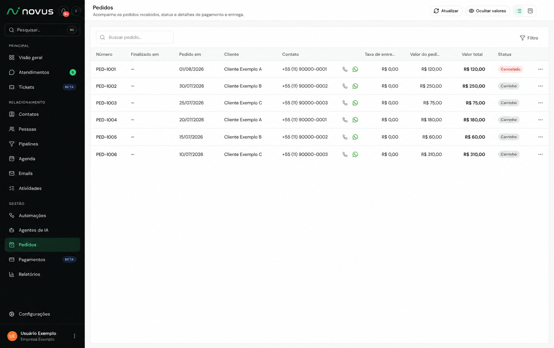The image size is (554, 348).
Task: Collapse the sidebar with the chevron button
Action: click(76, 11)
